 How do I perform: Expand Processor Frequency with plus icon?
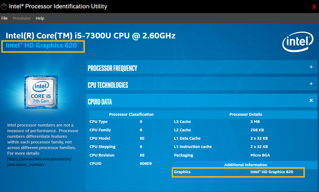click(311, 67)
